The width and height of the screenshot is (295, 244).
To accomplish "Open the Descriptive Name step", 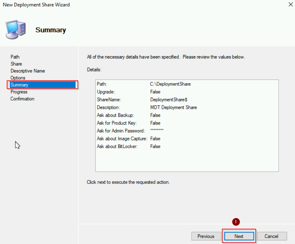I will [x=27, y=71].
